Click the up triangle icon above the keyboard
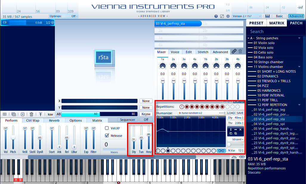 click(234, 157)
